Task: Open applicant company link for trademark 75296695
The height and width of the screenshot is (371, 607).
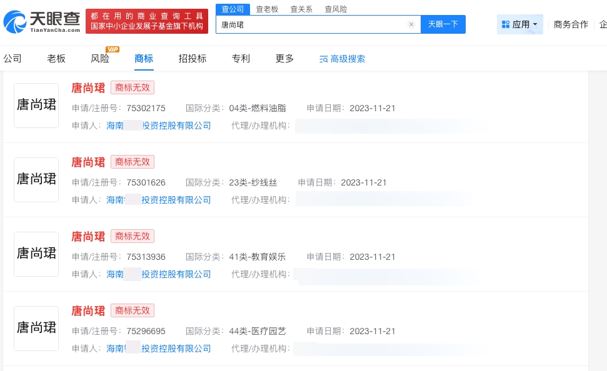Action: (159, 348)
